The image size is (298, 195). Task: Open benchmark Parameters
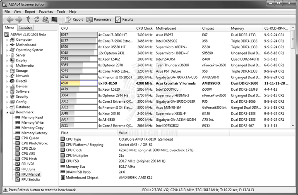[99, 19]
